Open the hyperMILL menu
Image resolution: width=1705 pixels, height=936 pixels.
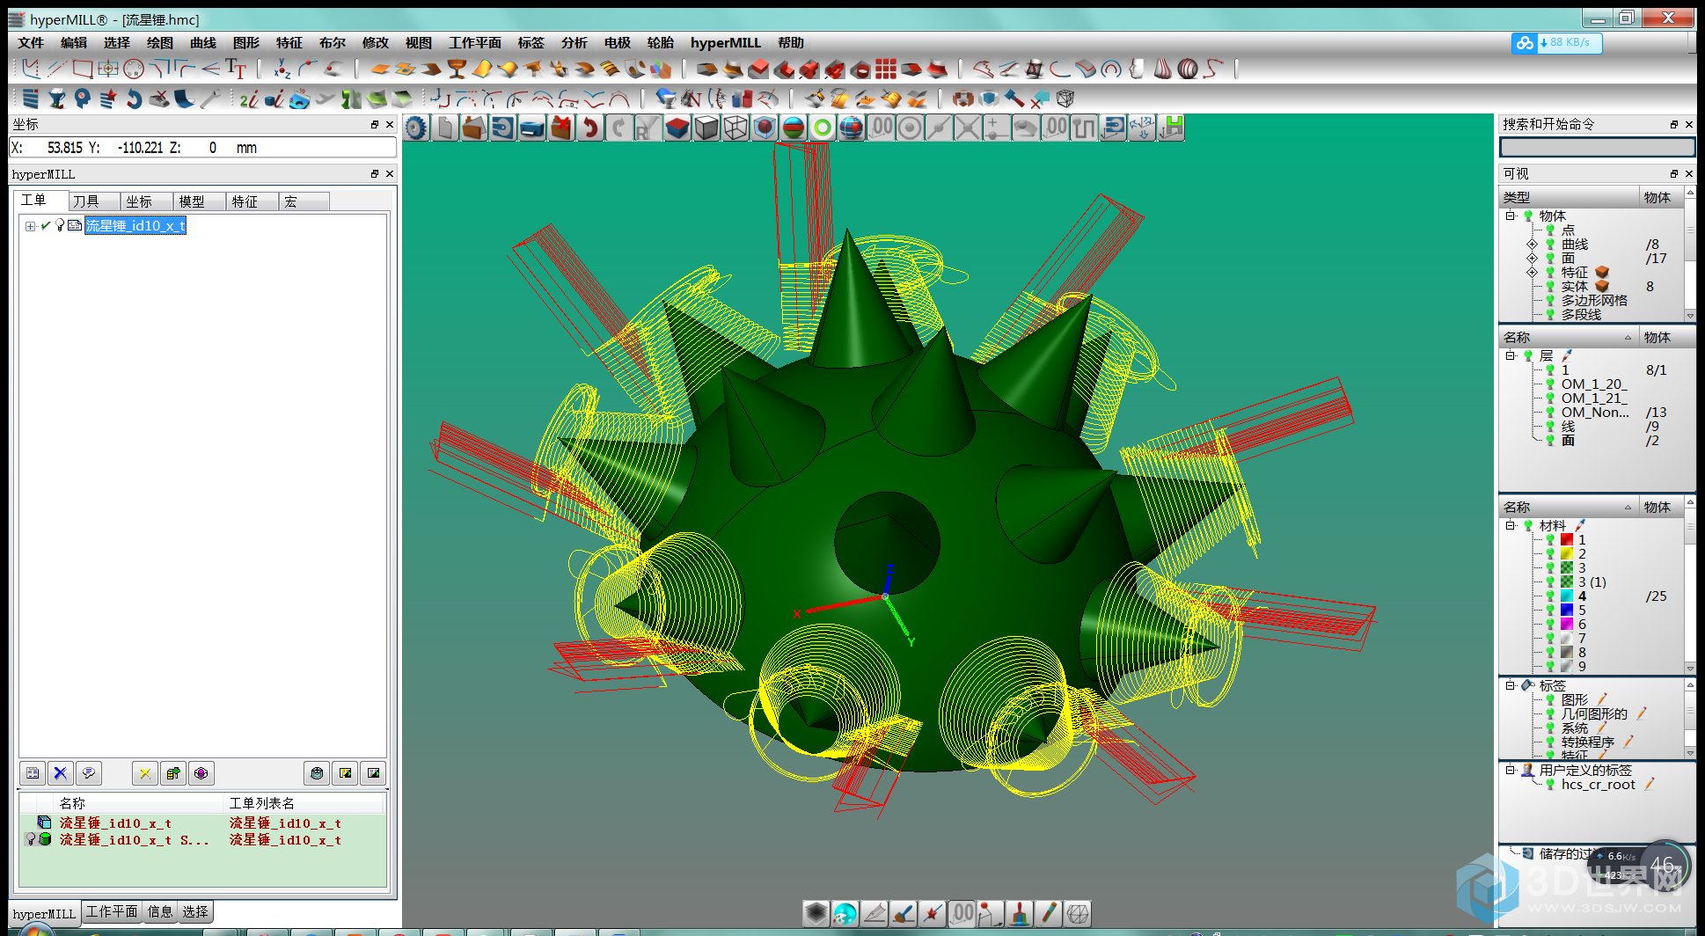pos(726,43)
